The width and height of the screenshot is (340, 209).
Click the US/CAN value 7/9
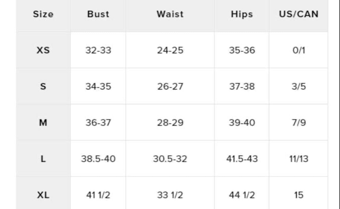pyautogui.click(x=299, y=123)
